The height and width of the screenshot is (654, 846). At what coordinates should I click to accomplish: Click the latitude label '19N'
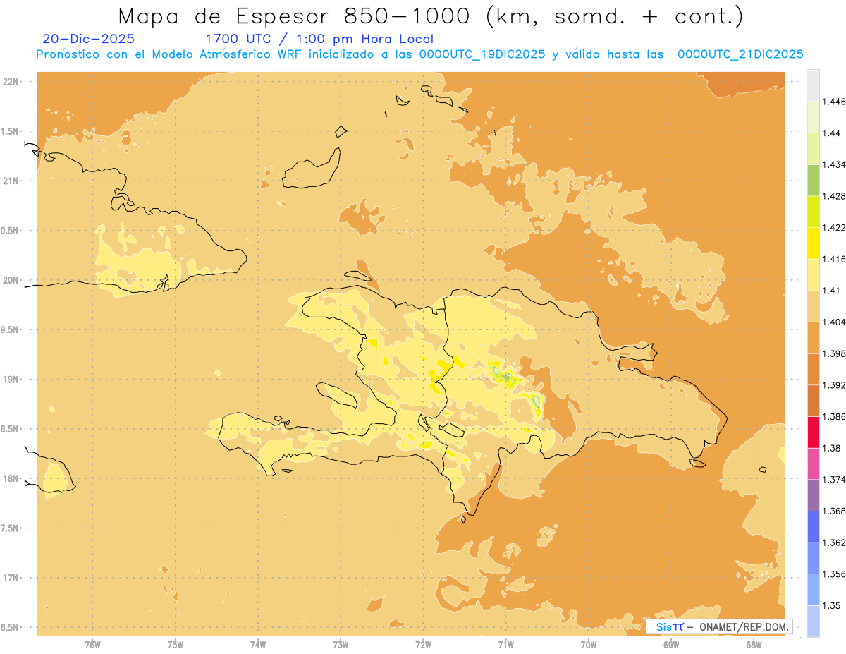tap(12, 380)
